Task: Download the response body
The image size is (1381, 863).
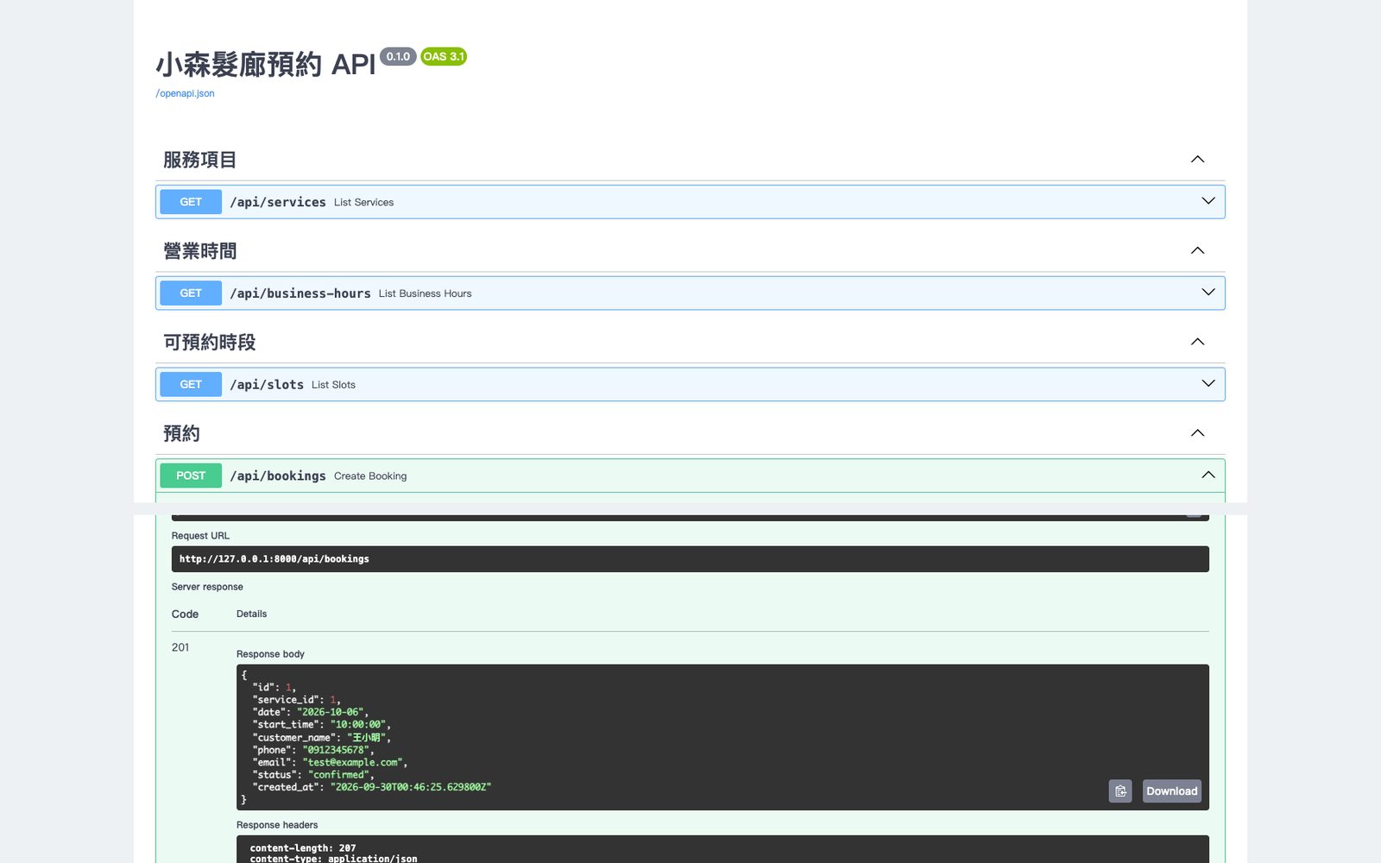Action: 1171,791
